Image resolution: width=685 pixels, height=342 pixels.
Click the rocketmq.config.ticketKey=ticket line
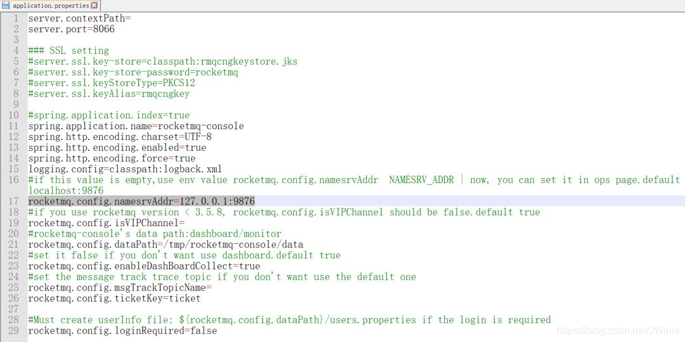pyautogui.click(x=114, y=298)
